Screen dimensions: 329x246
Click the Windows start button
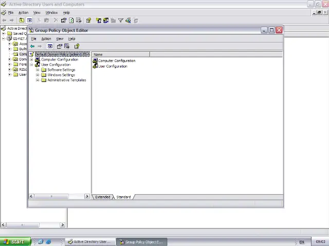pyautogui.click(x=15, y=241)
